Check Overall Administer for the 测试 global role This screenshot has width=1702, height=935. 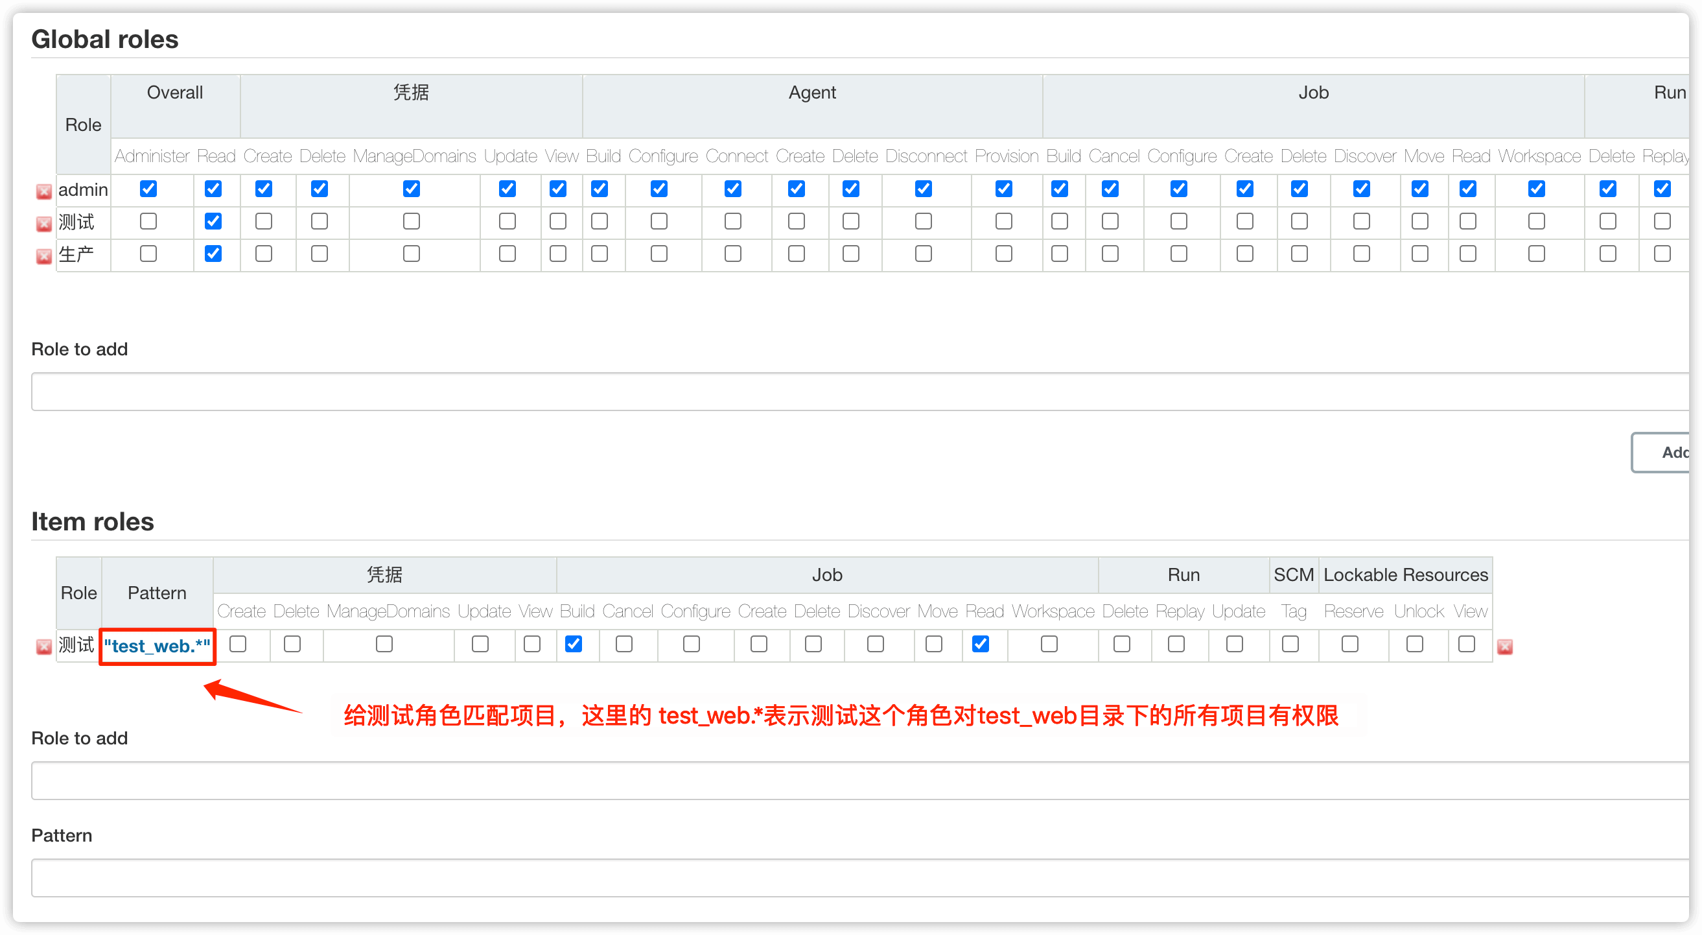click(148, 221)
